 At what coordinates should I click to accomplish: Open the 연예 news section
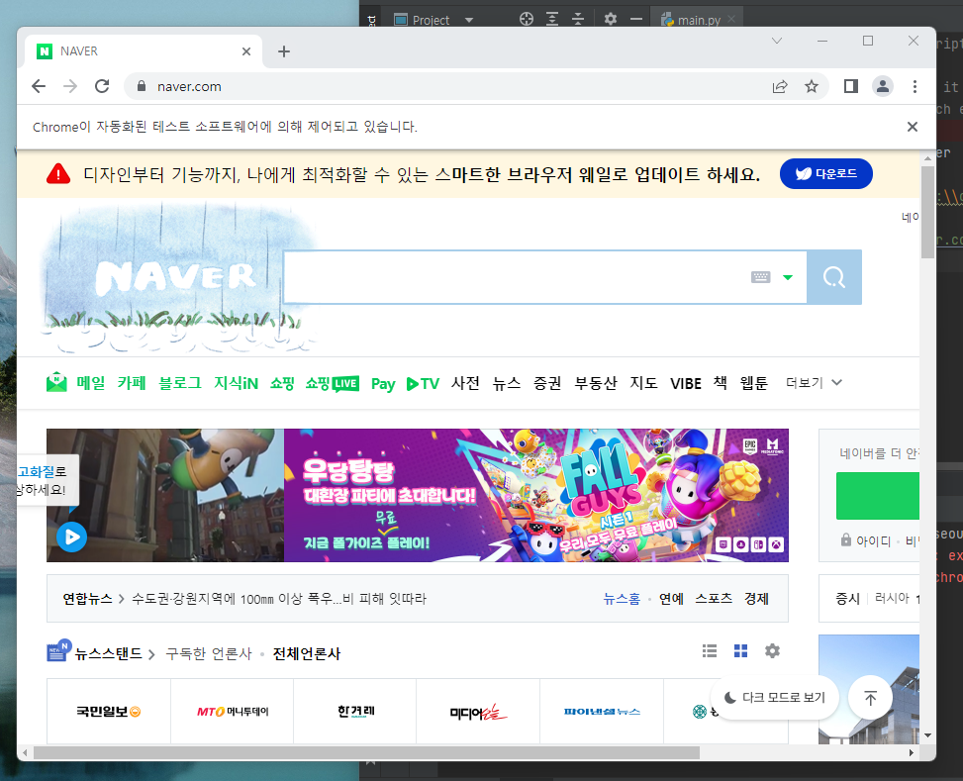tap(671, 599)
